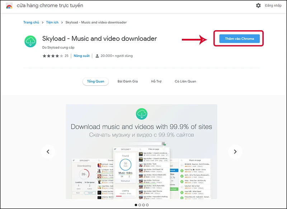Click the Chrome Web Store logo icon
This screenshot has height=209, width=287.
(x=9, y=6)
